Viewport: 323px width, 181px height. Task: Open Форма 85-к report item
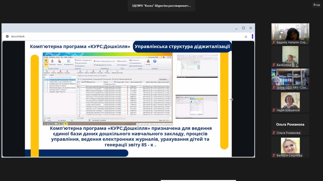[x=122, y=61]
